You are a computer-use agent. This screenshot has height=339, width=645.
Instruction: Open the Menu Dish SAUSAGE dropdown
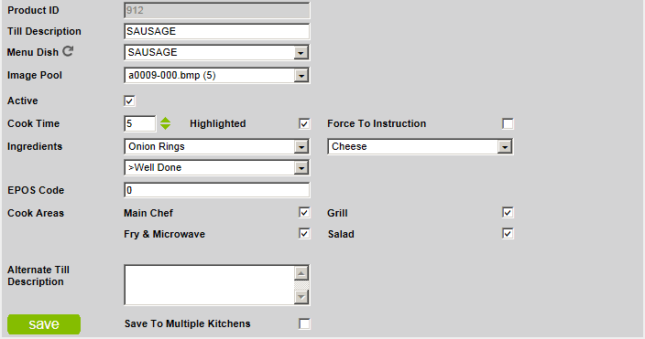tap(217, 52)
